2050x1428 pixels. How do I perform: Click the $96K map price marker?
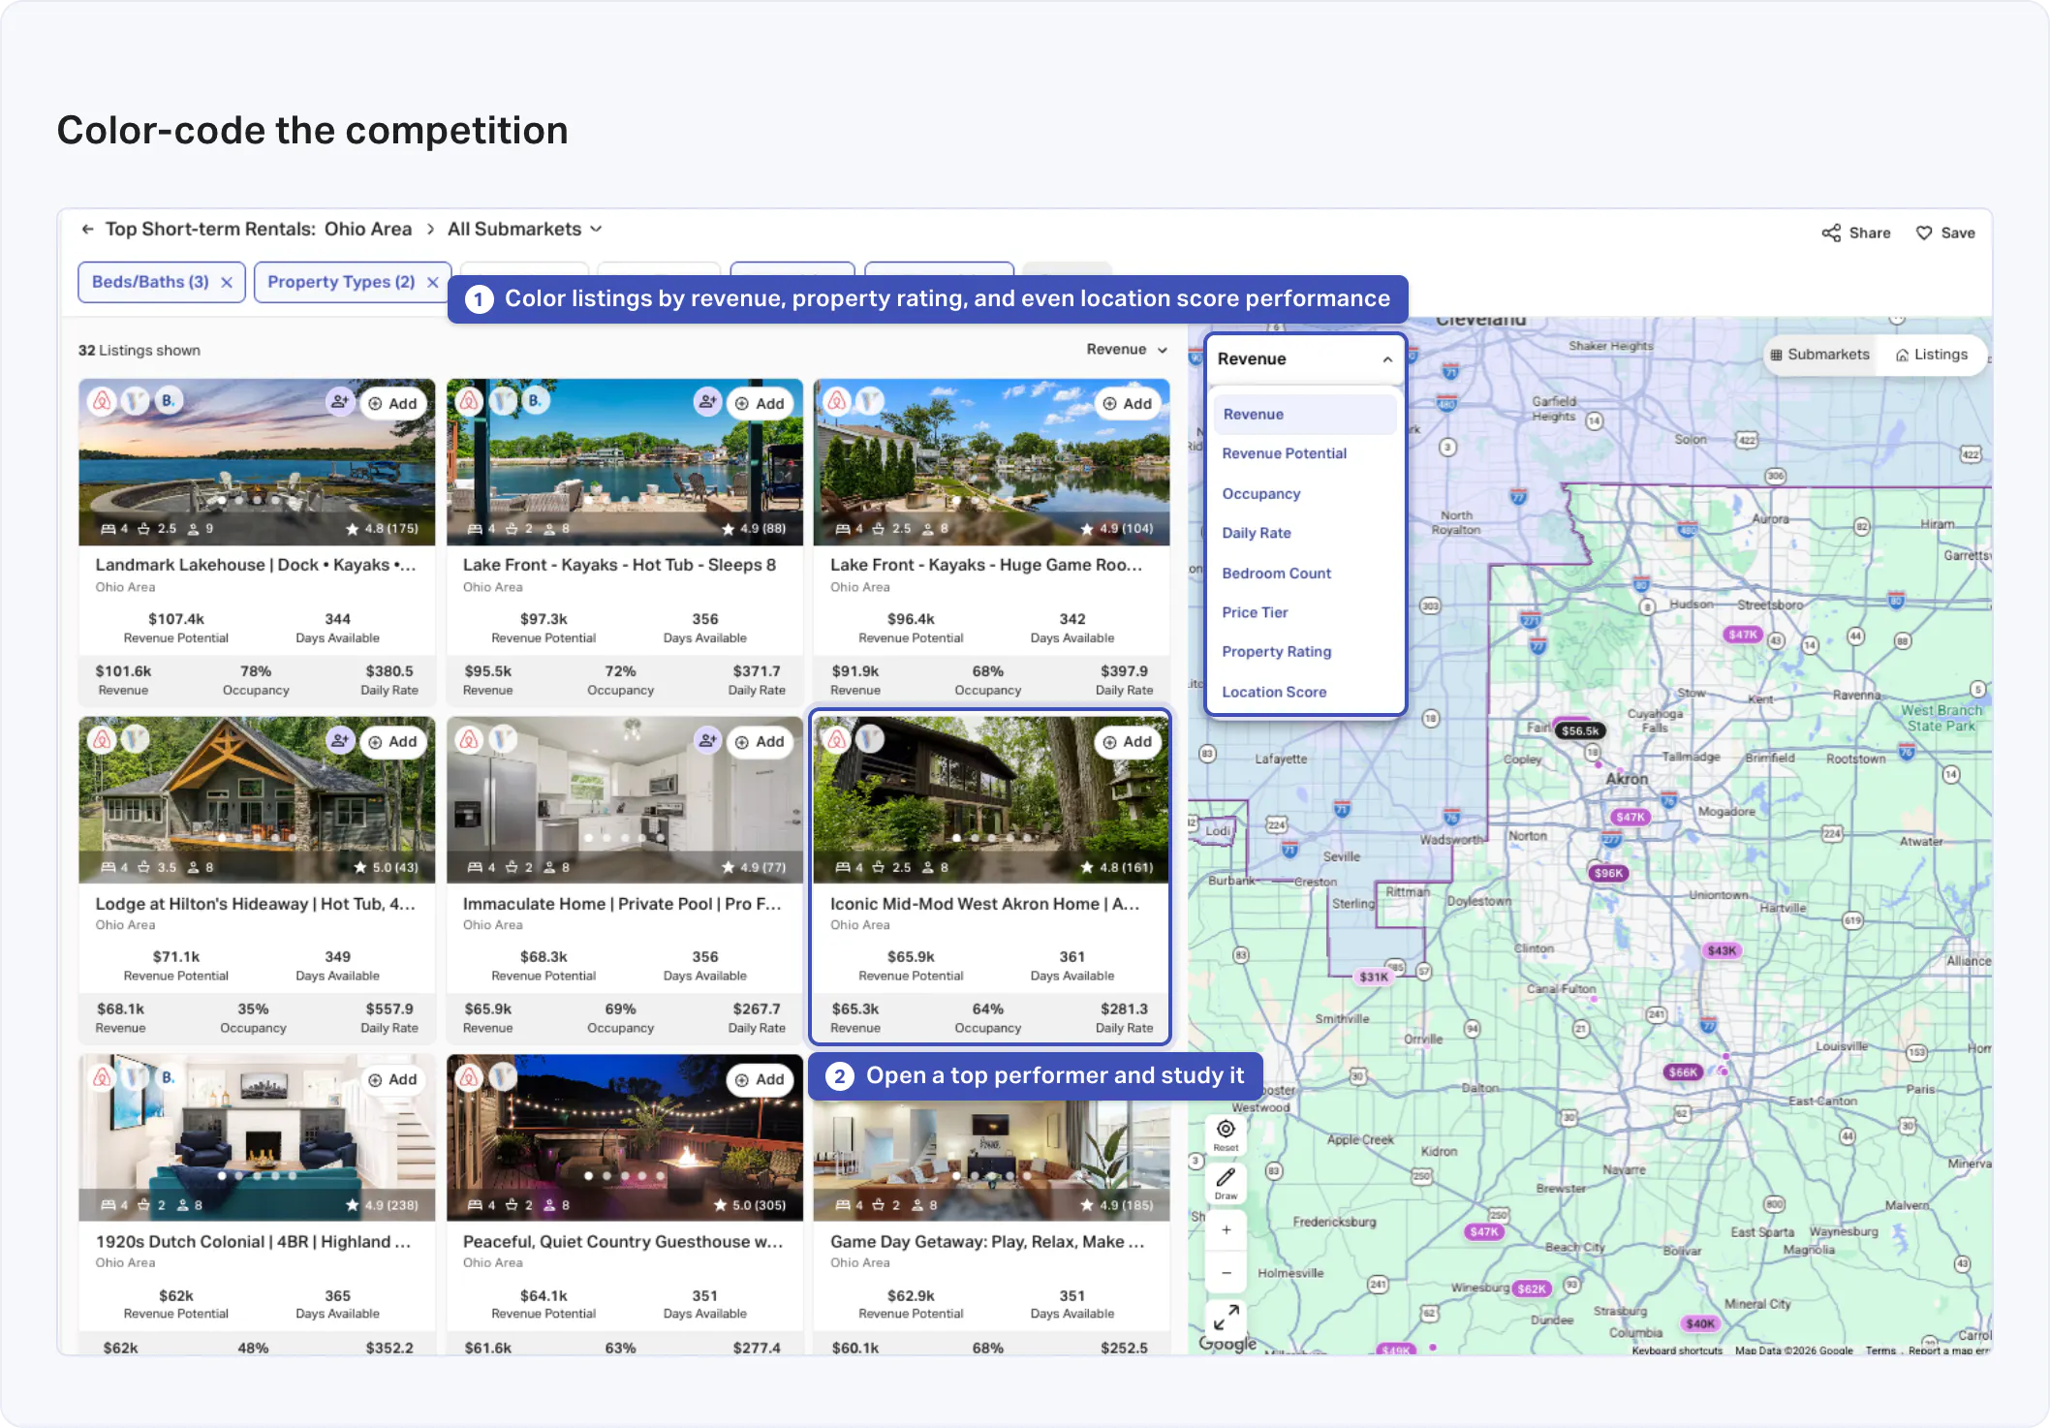(x=1608, y=873)
